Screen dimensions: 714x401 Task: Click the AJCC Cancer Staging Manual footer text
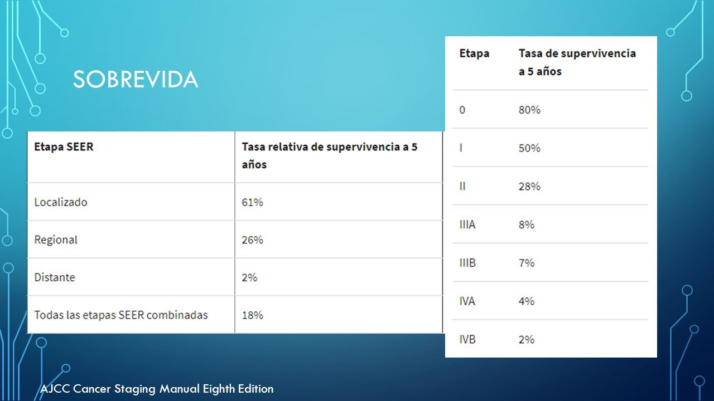tap(157, 389)
